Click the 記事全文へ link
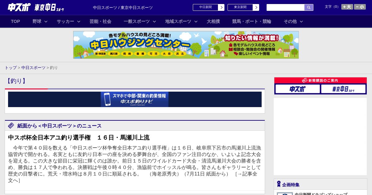The image size is (372, 195). (133, 177)
